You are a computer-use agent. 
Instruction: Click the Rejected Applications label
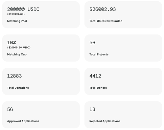(x=105, y=121)
